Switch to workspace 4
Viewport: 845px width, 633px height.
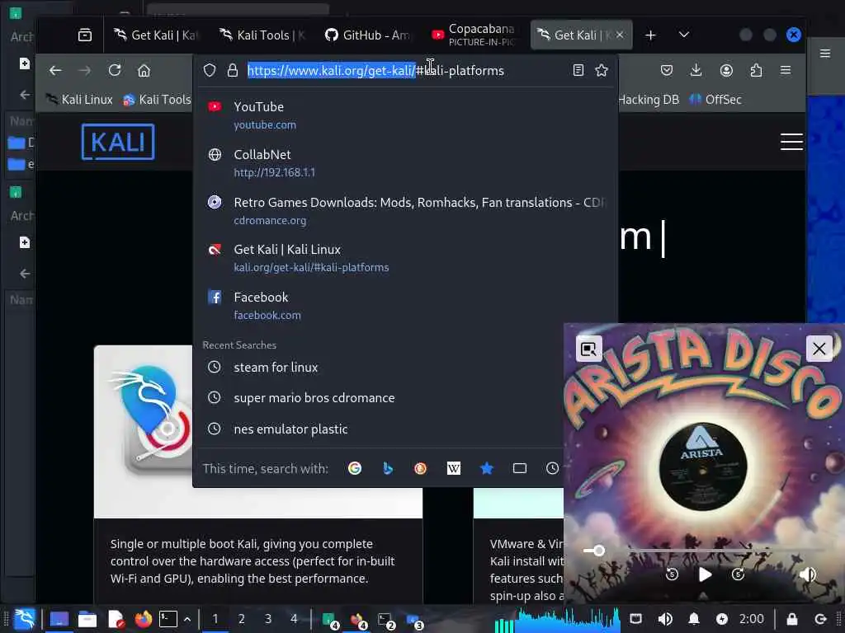click(x=294, y=619)
